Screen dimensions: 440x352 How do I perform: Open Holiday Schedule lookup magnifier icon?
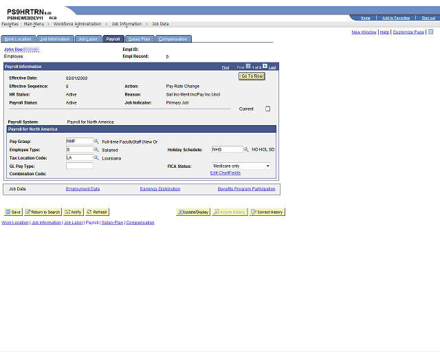(x=246, y=150)
